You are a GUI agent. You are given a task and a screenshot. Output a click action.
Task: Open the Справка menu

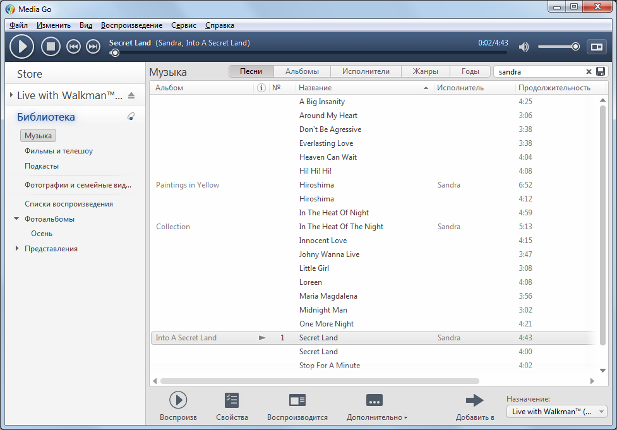coord(220,25)
